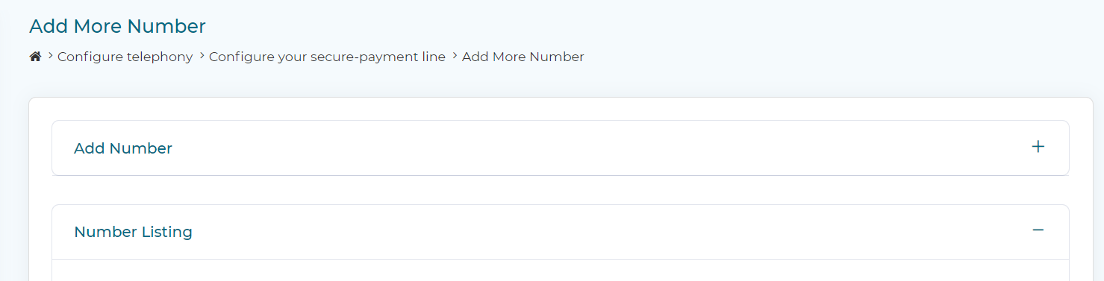Screen dimensions: 1104x281
Task: Go to the home page icon
Action: [x=35, y=57]
